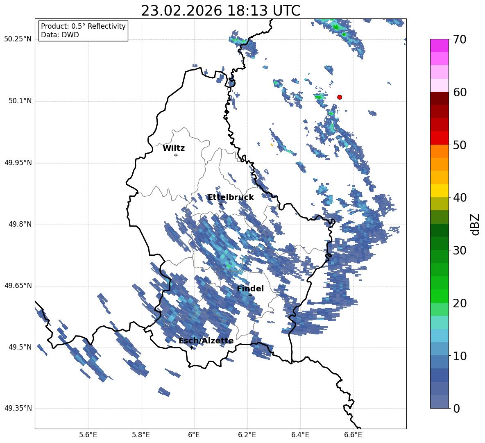The image size is (485, 443).
Task: Click the Product: 0.5° Reflectivity info box
Action: 83,30
